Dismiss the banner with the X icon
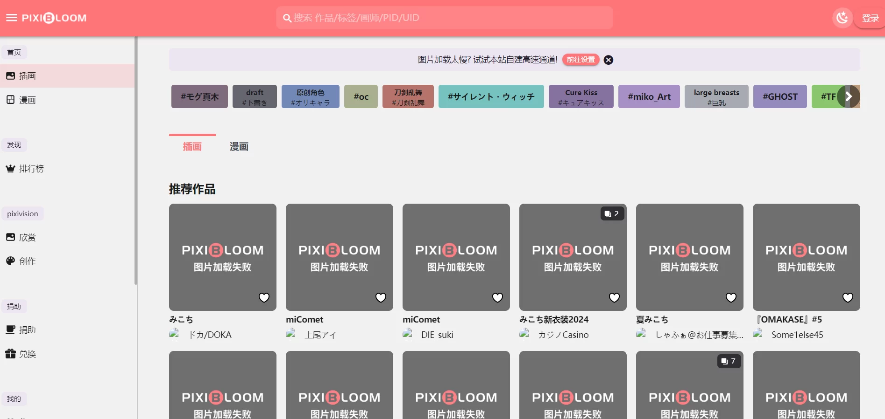This screenshot has height=419, width=885. click(x=608, y=60)
